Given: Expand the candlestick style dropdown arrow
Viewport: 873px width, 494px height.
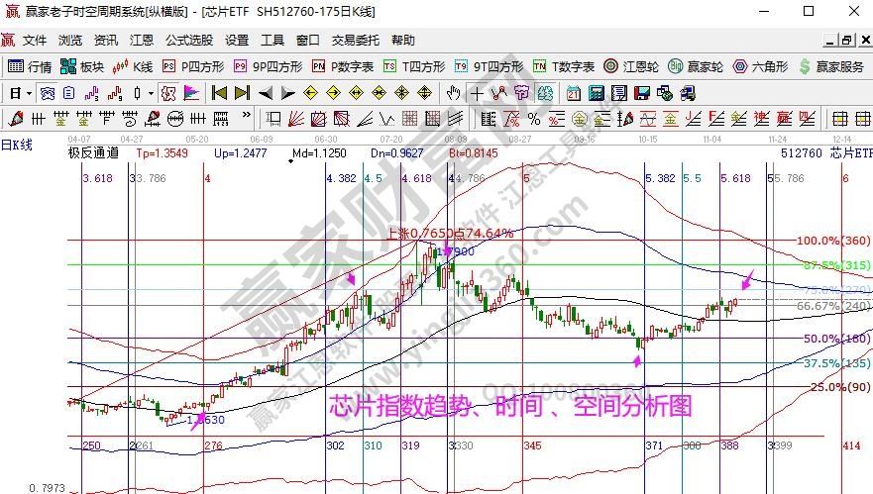Looking at the screenshot, I should (x=150, y=93).
